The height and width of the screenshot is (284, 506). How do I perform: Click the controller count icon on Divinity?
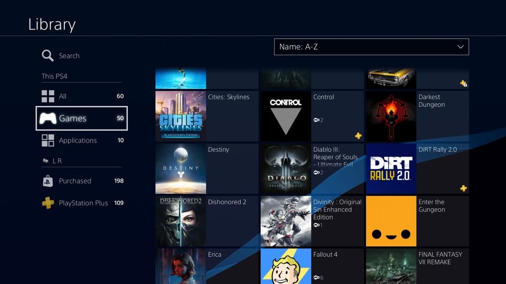click(x=316, y=225)
